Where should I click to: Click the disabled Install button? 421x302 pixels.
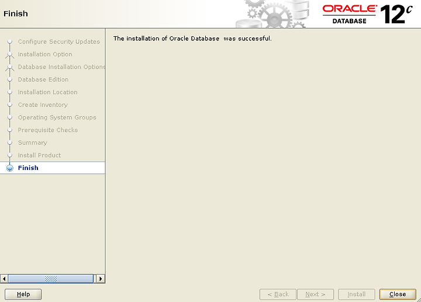click(x=356, y=294)
